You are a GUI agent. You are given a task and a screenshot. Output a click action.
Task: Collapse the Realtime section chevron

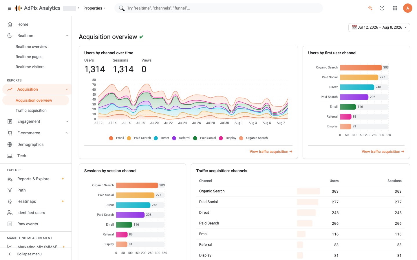click(67, 36)
